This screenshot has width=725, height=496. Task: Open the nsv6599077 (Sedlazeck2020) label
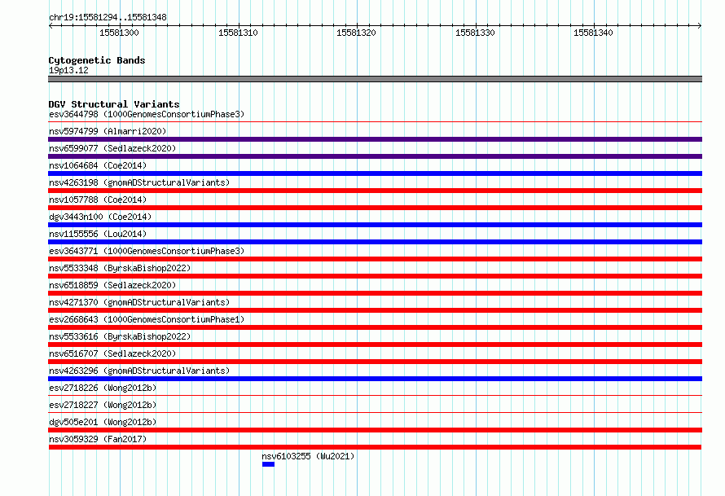point(112,148)
